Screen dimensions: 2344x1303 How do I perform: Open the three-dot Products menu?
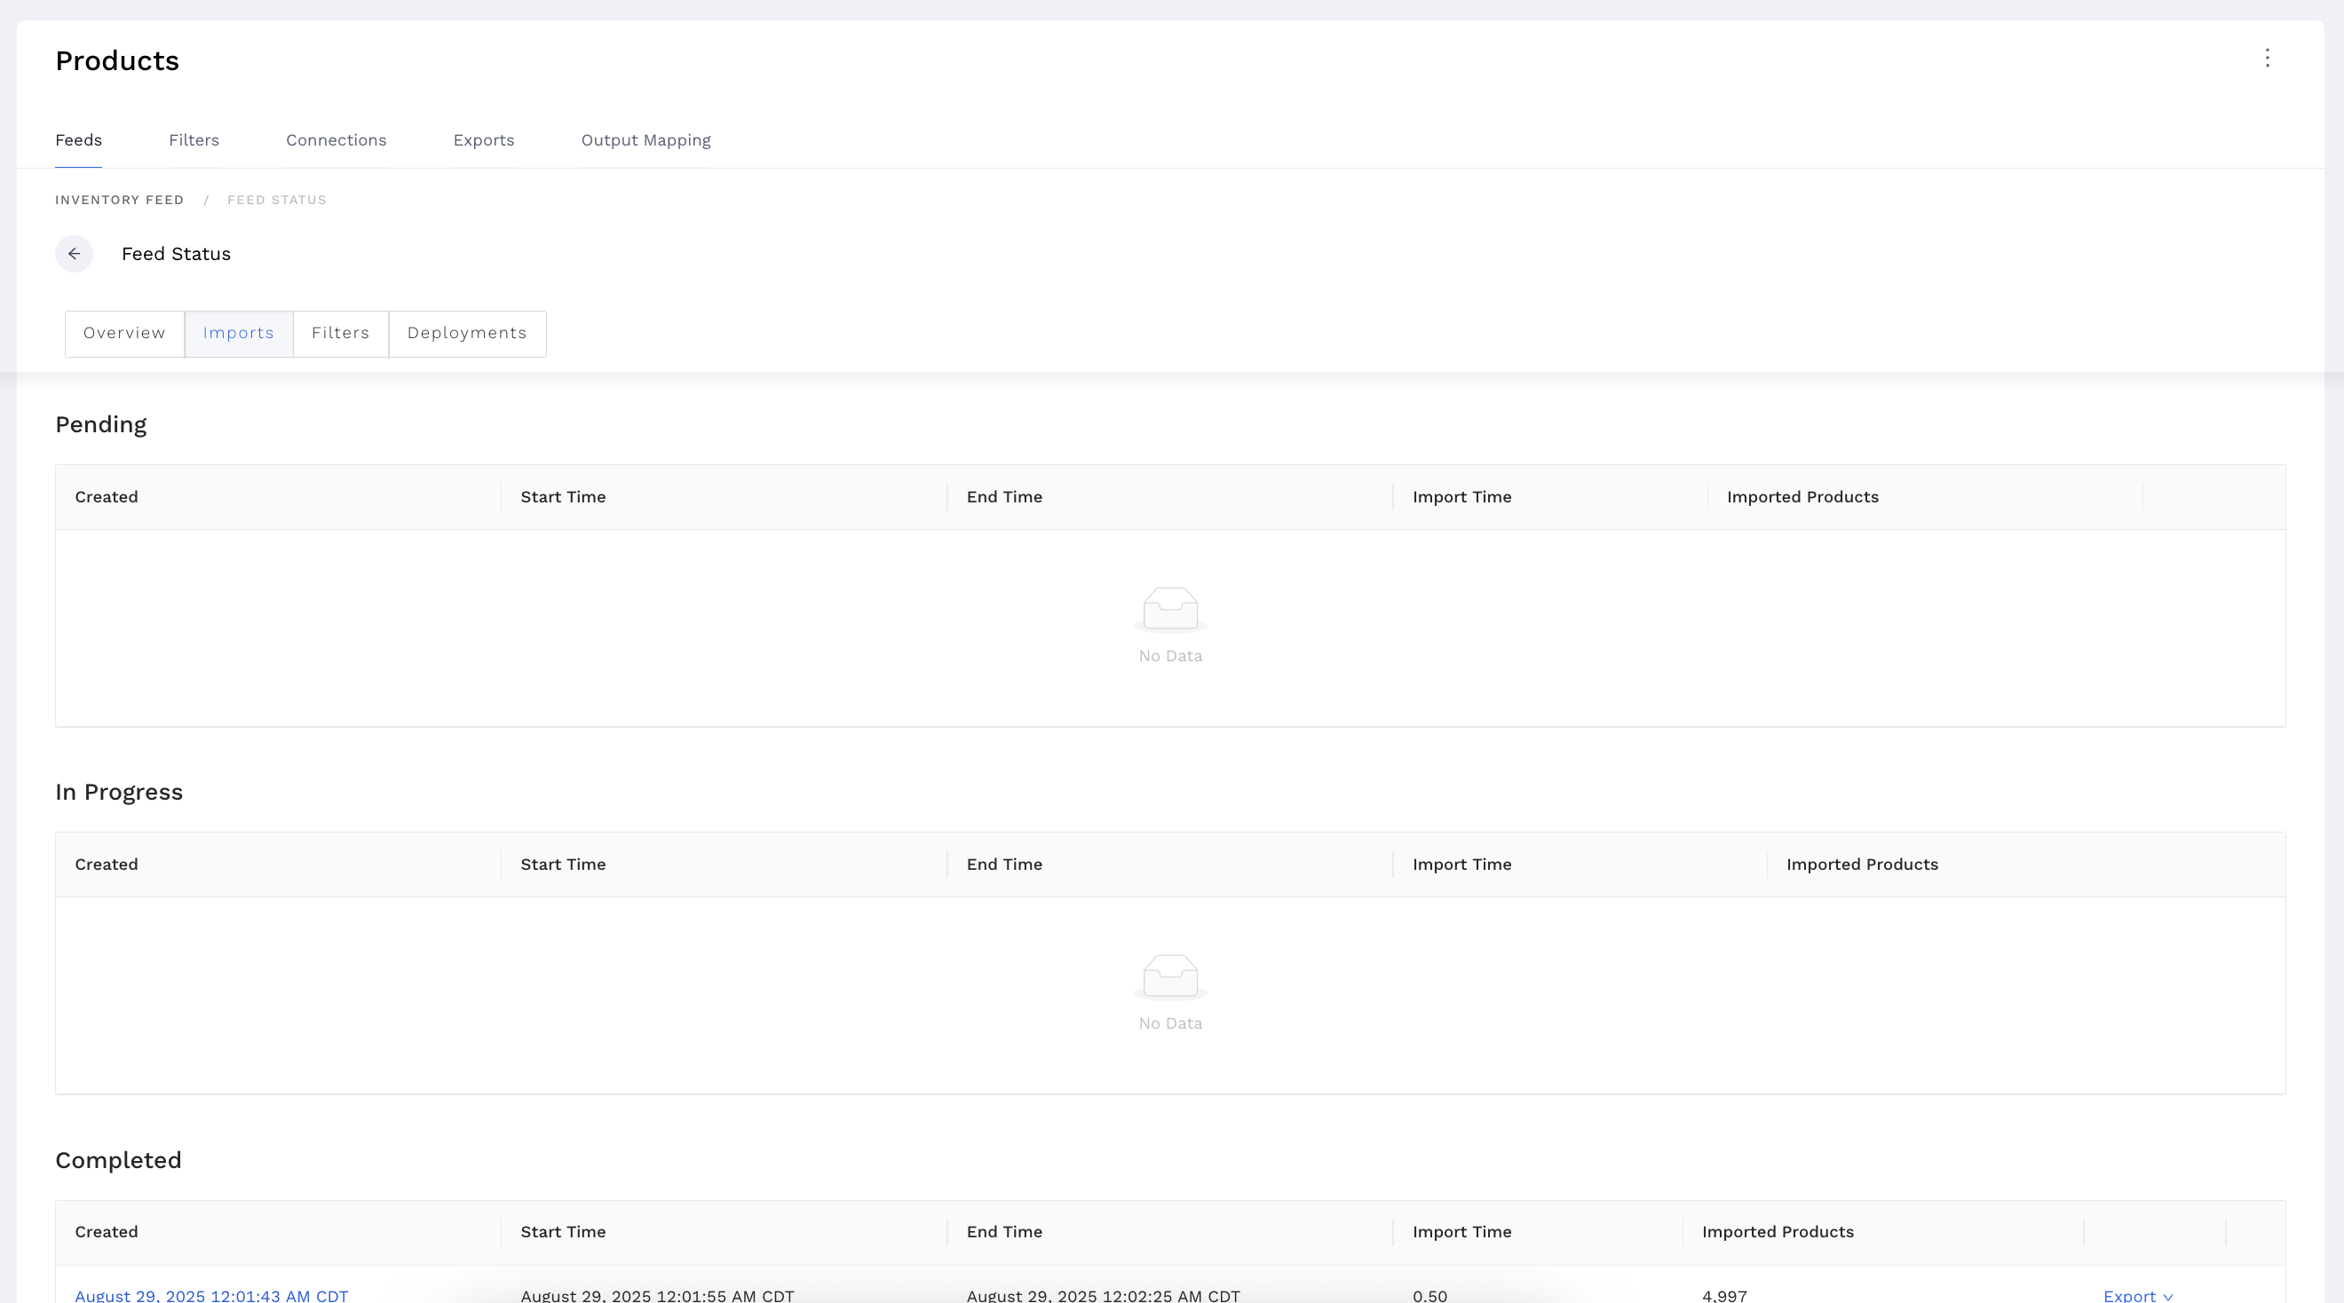pyautogui.click(x=2267, y=59)
